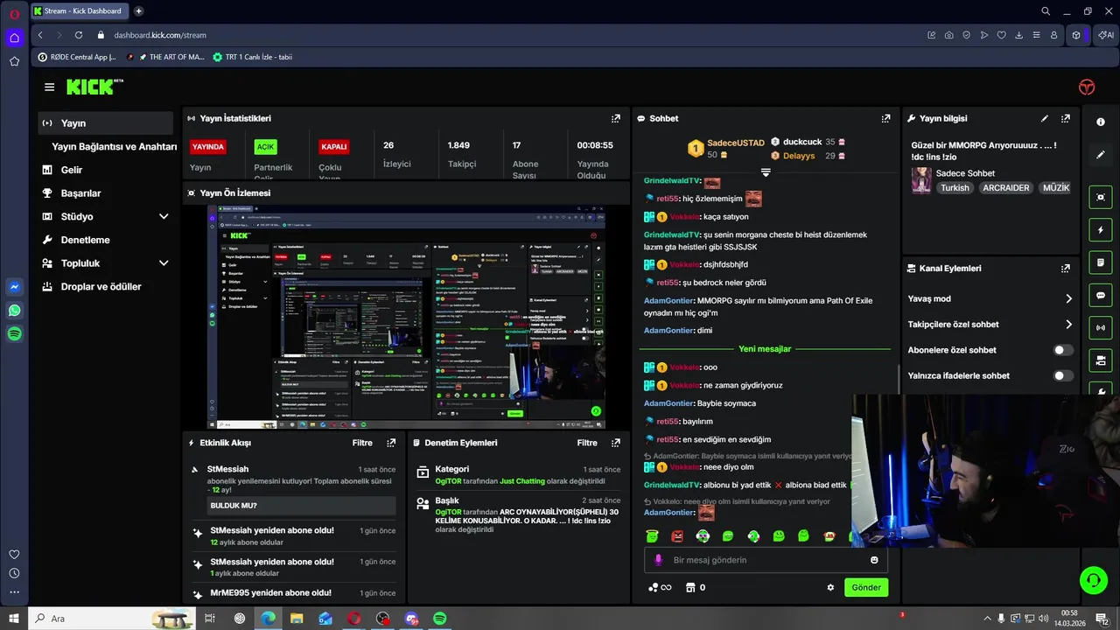Toggle the lightning activity feed icon in right sidebar
1120x630 pixels.
[x=1101, y=230]
